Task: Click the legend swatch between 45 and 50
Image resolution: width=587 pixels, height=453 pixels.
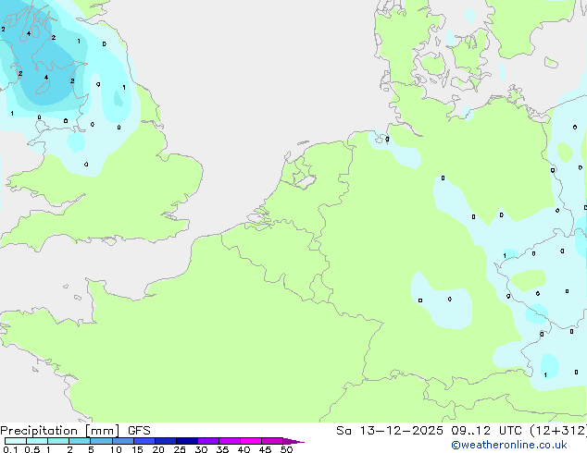Action: click(272, 441)
